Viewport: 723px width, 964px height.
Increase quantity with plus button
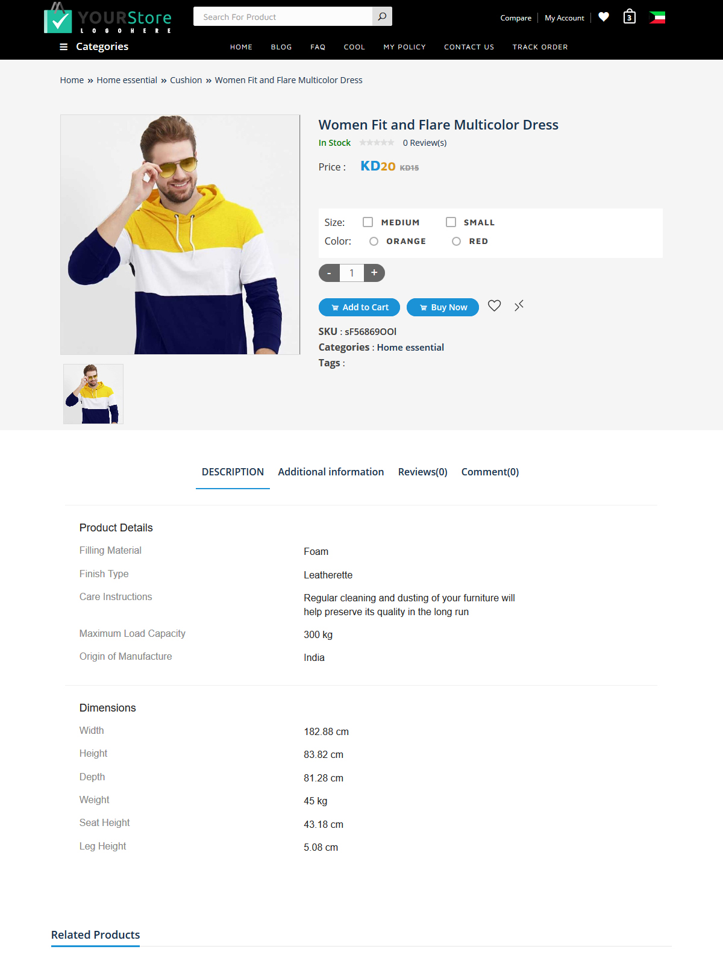[x=374, y=273]
